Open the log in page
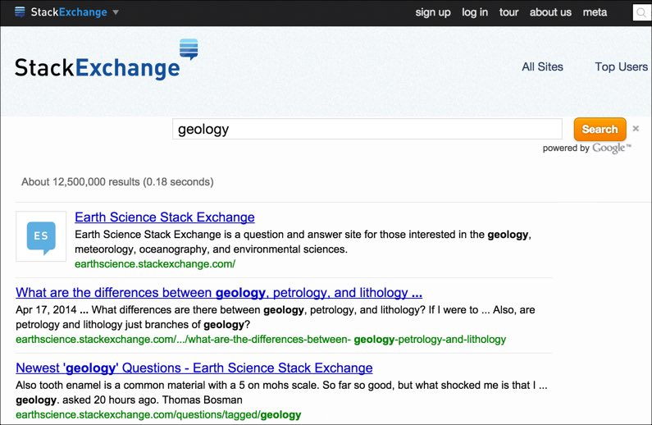Screen dimensions: 652x425 point(475,12)
